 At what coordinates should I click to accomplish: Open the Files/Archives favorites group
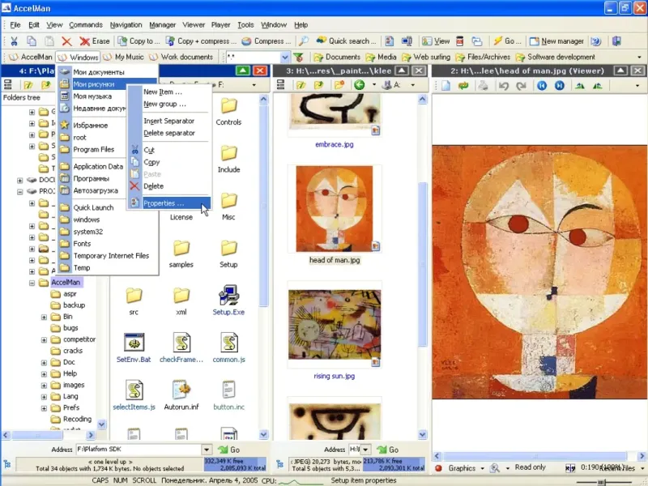coord(483,57)
